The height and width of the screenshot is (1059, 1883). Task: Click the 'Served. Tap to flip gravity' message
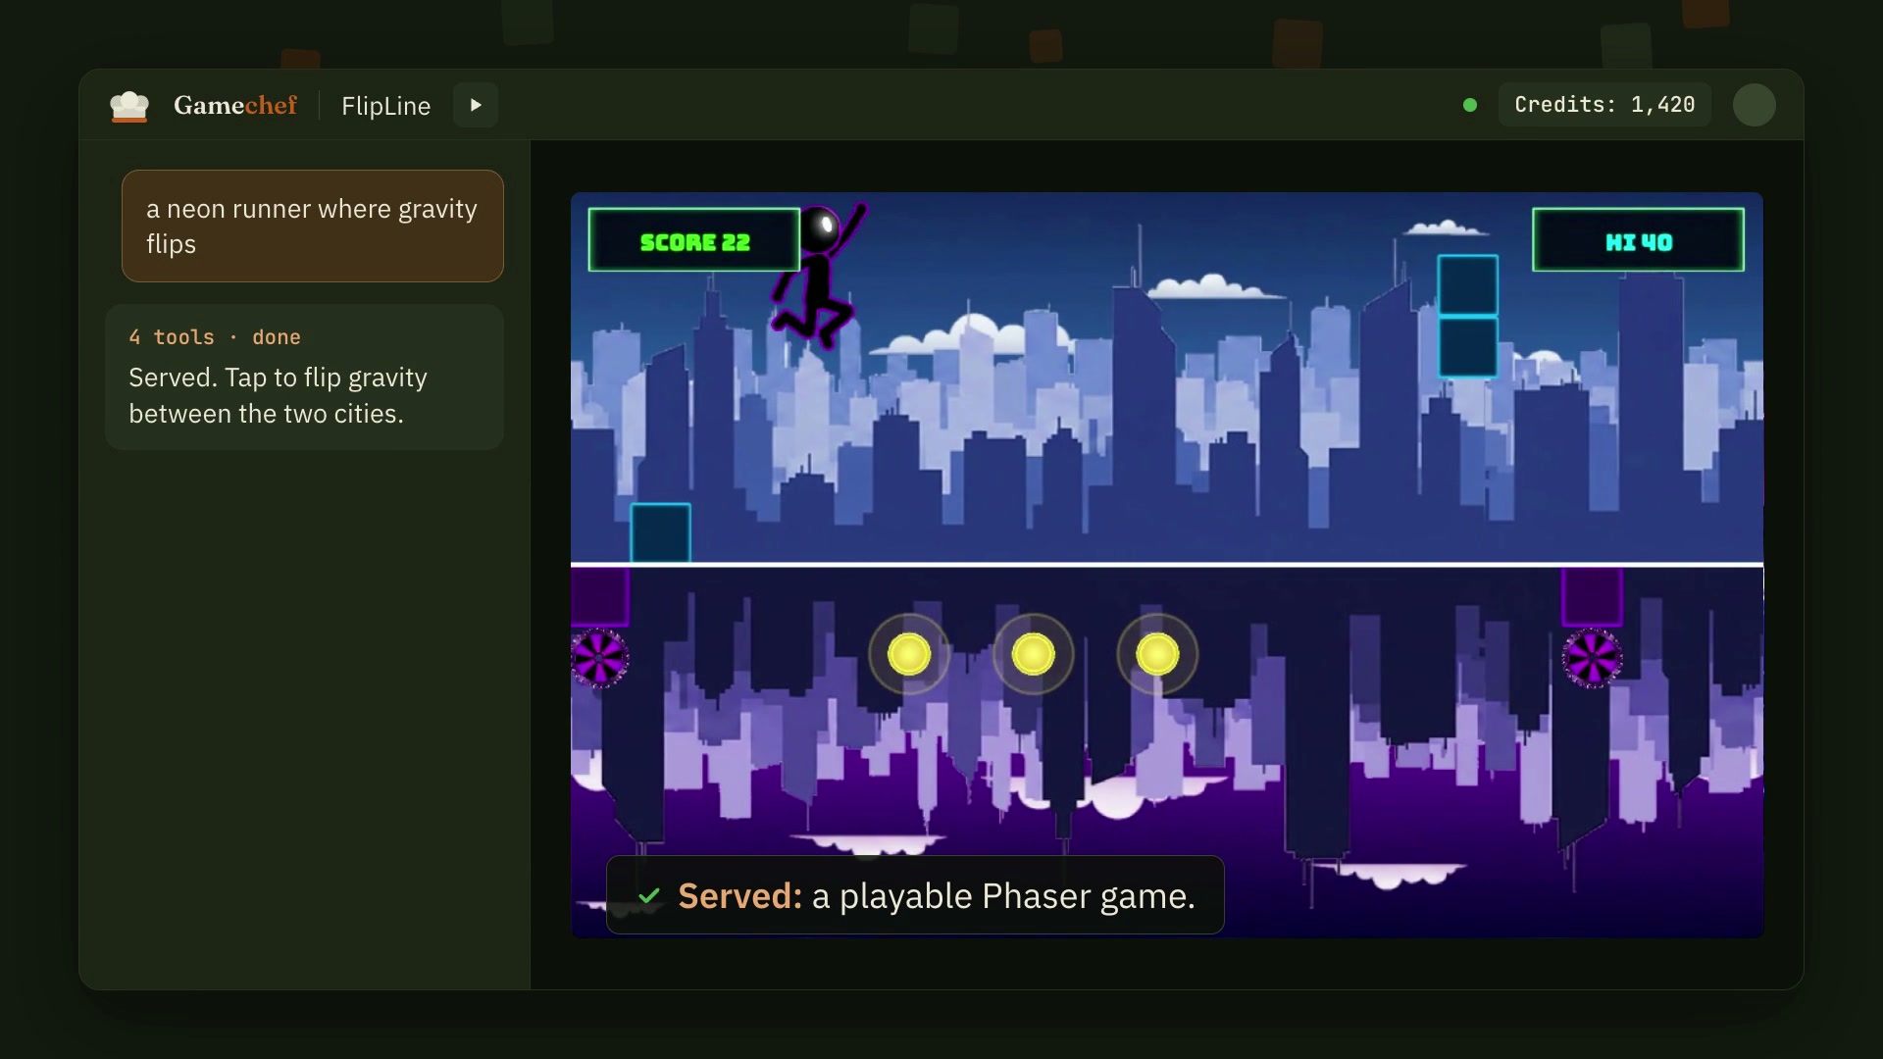pyautogui.click(x=279, y=395)
